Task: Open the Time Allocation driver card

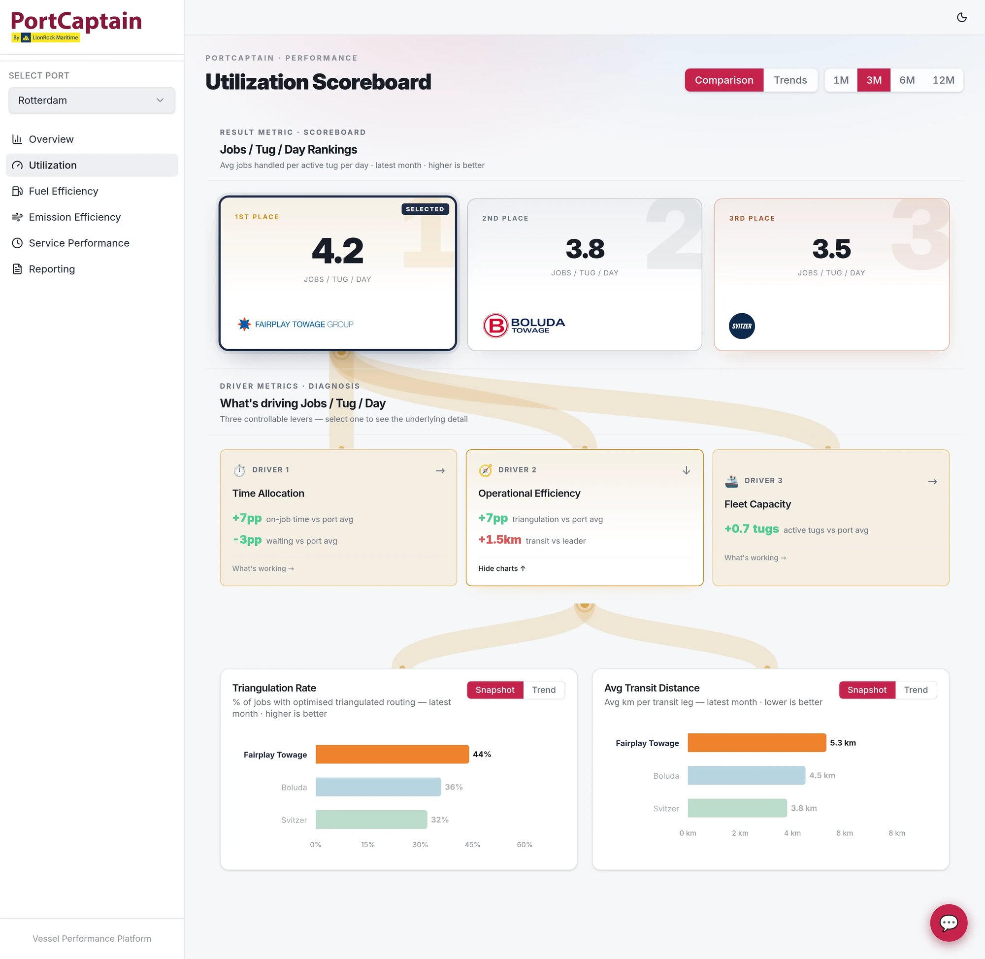Action: click(x=338, y=517)
